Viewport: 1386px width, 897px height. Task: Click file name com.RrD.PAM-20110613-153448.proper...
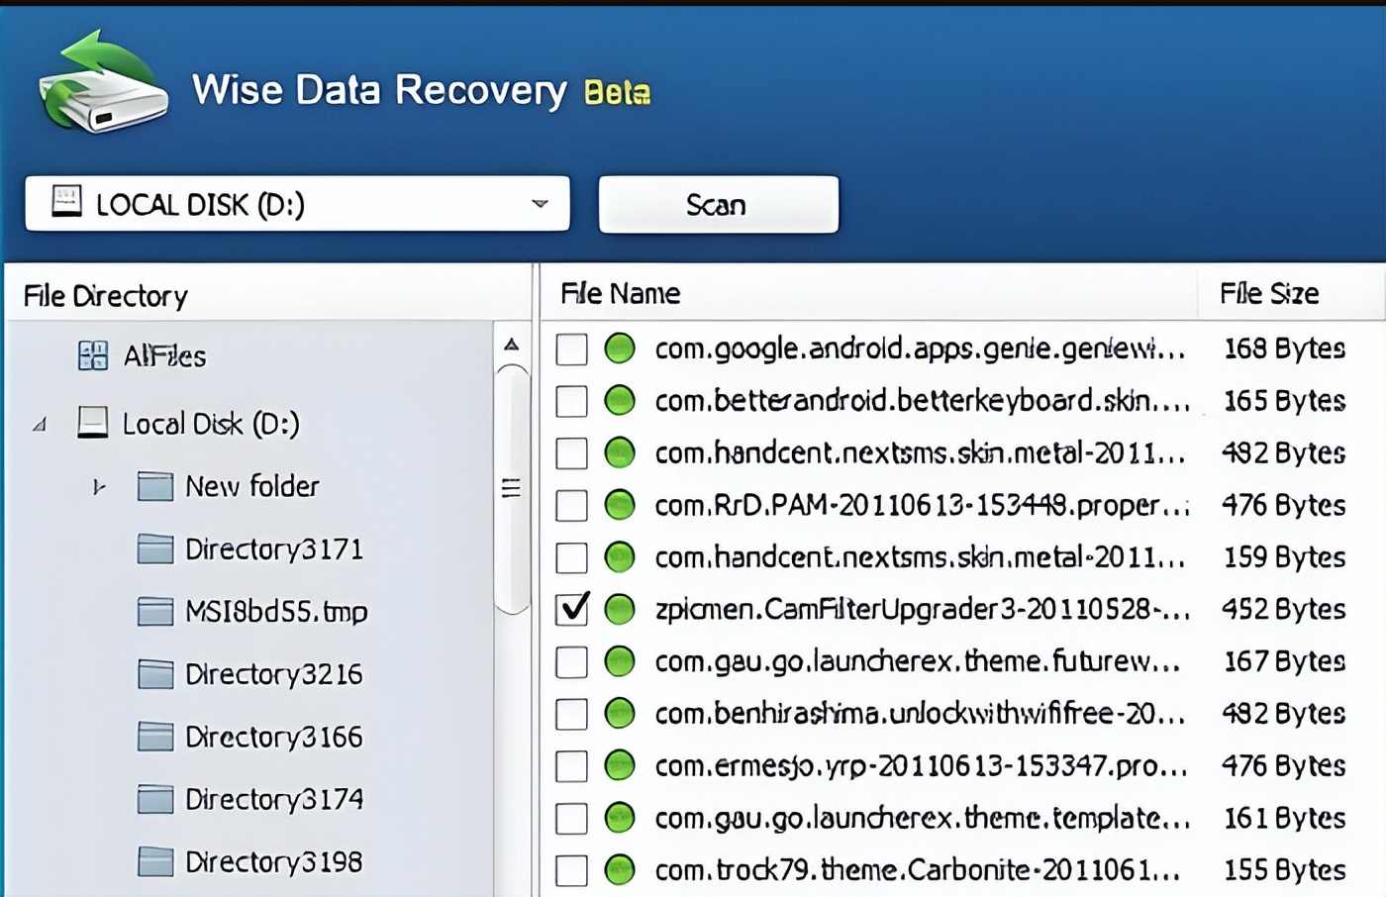922,505
